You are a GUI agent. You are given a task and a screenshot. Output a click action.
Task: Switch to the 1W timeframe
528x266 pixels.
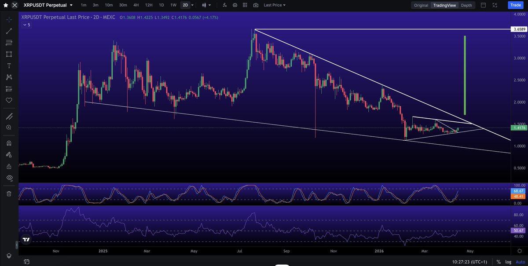173,5
